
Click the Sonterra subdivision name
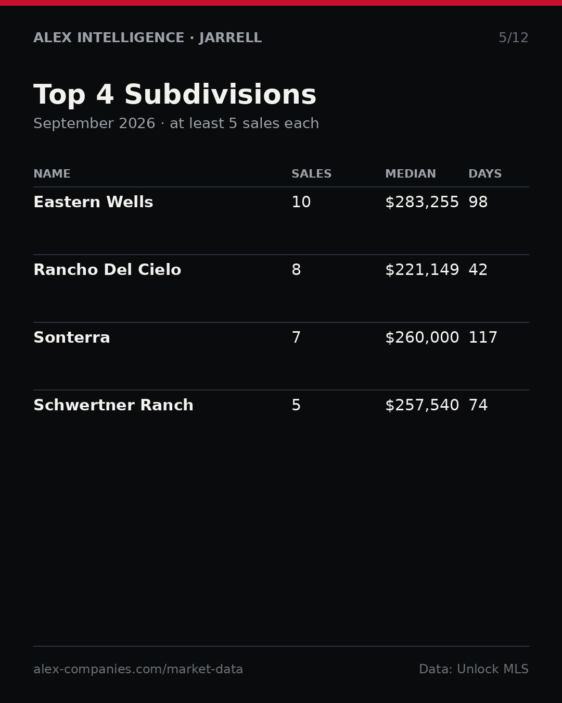pyautogui.click(x=72, y=338)
